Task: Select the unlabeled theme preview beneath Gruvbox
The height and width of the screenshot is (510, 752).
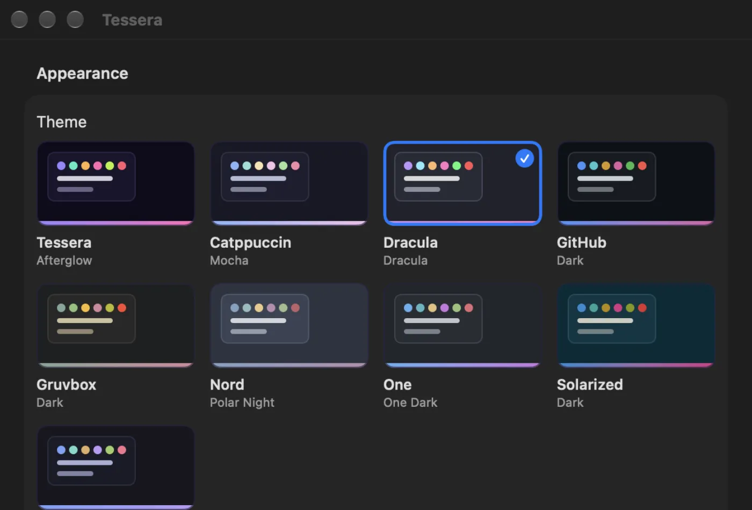Action: tap(115, 468)
